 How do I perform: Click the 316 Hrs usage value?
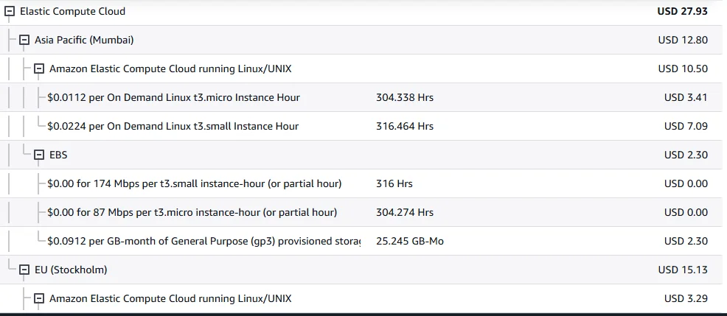394,184
